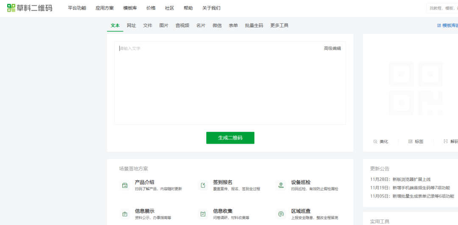Open announcement 新增批量生成表单记录等6项功能
The image size is (458, 225).
click(423, 196)
